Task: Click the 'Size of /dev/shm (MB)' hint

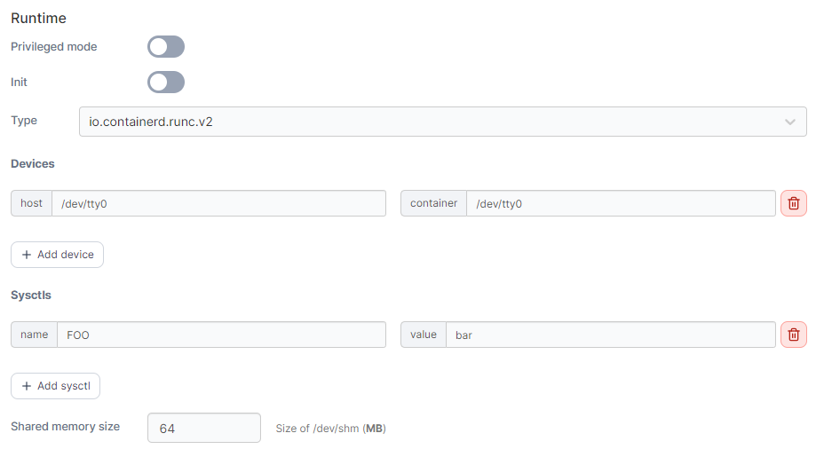Action: coord(330,429)
